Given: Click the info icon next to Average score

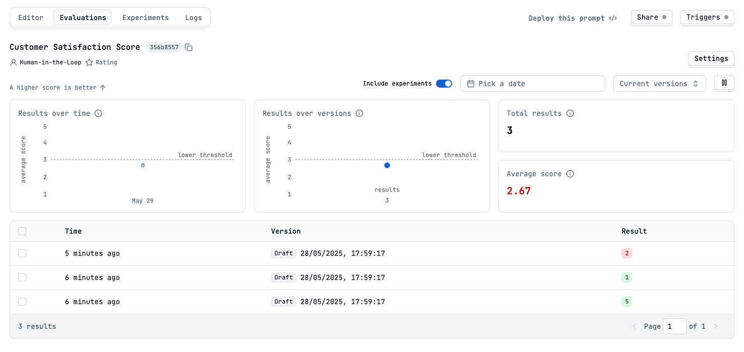Looking at the screenshot, I should click(x=570, y=174).
